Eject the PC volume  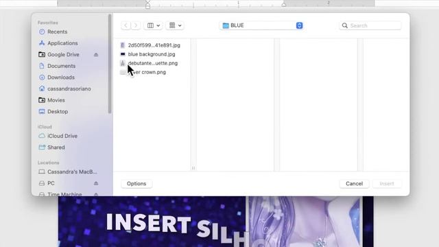click(96, 183)
